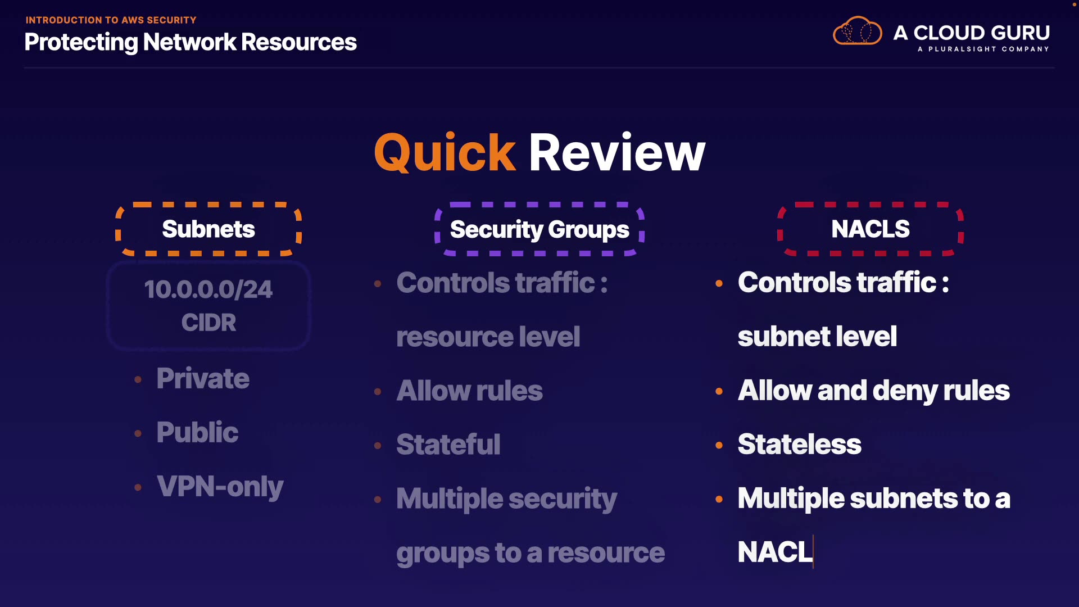Click the Multiple subnets to a text
Image resolution: width=1079 pixels, height=607 pixels.
874,499
